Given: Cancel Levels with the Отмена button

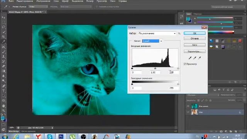Looking at the screenshot, I should [195, 39].
